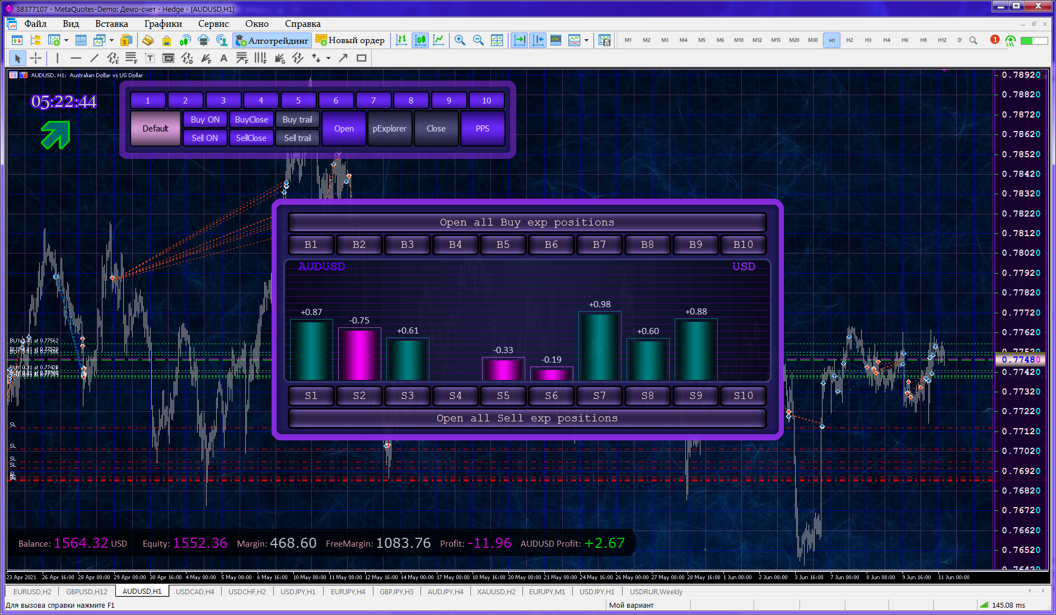This screenshot has height=615, width=1056.
Task: Open new chart toolbar icon
Action: click(x=54, y=40)
